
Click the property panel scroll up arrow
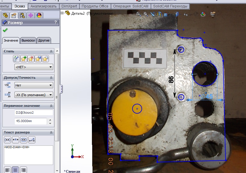57,51
